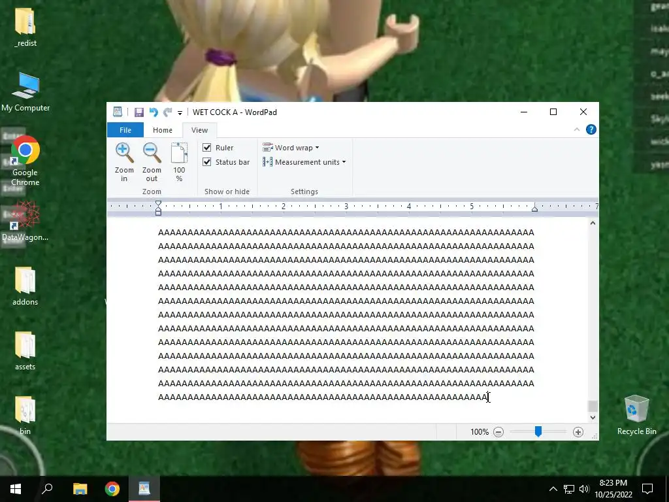
Task: Select Google Chrome desktop shortcut
Action: [x=25, y=161]
